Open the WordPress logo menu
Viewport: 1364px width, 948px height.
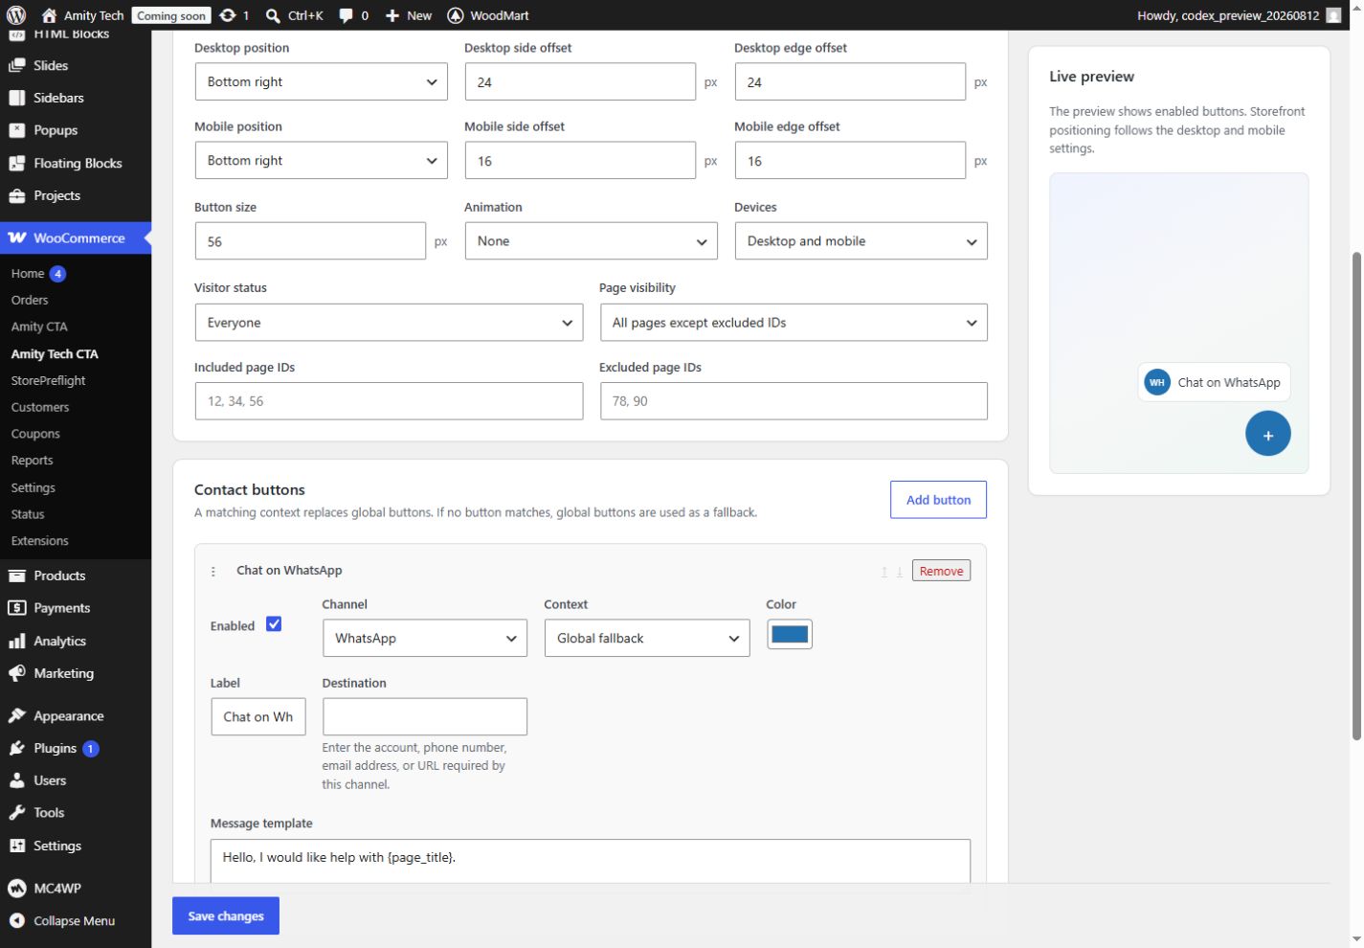coord(16,15)
